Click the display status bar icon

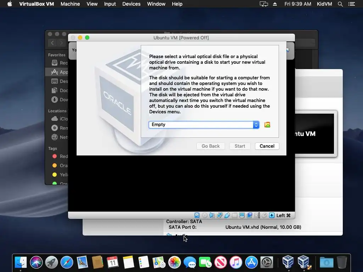242,215
